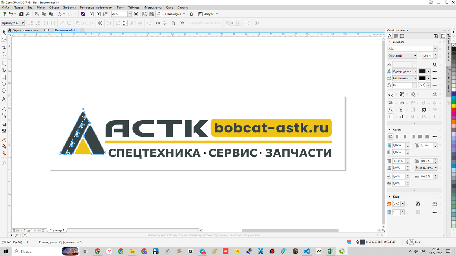
Task: Open the Инструменты menu
Action: pos(152,8)
